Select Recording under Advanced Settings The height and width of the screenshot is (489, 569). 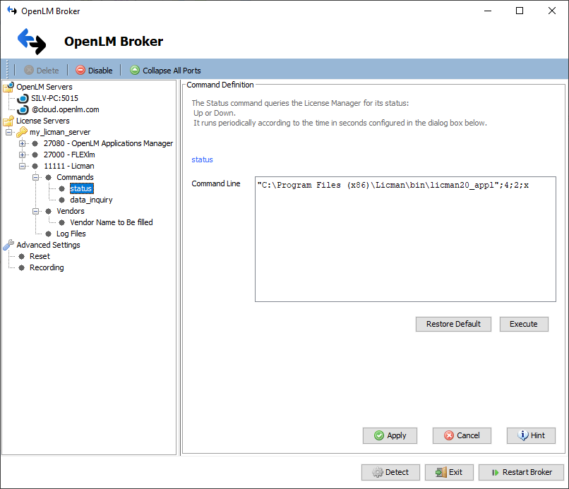coord(47,267)
